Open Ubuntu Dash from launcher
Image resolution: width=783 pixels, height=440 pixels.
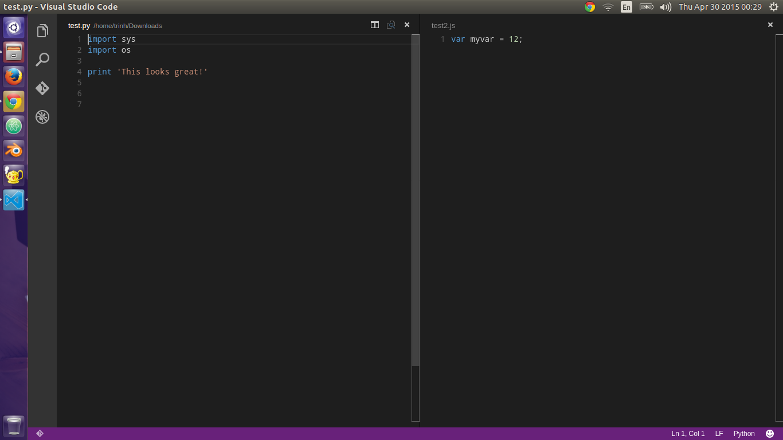tap(14, 27)
